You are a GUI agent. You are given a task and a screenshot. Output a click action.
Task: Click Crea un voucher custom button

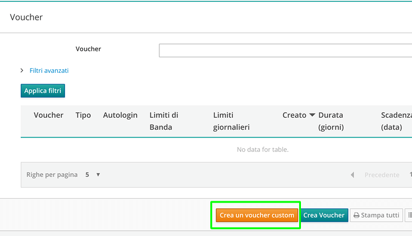coord(257,215)
